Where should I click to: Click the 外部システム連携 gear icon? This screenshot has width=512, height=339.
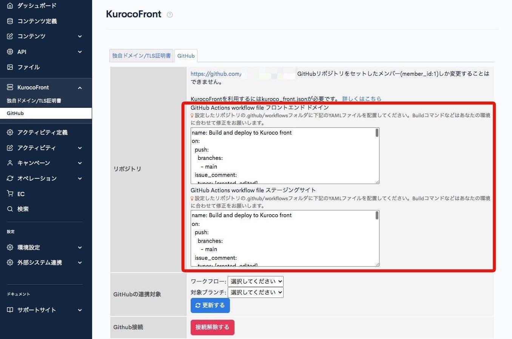click(10, 262)
